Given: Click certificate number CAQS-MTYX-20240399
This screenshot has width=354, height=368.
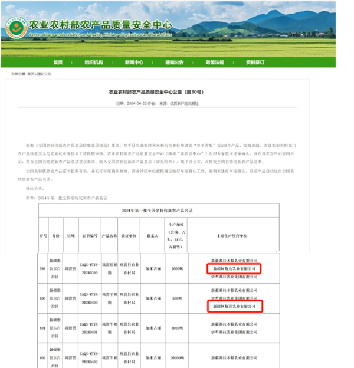Looking at the screenshot, I should click(90, 269).
